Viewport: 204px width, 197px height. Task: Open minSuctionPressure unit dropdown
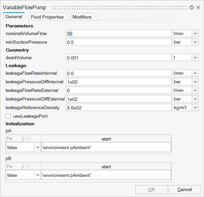(x=195, y=42)
